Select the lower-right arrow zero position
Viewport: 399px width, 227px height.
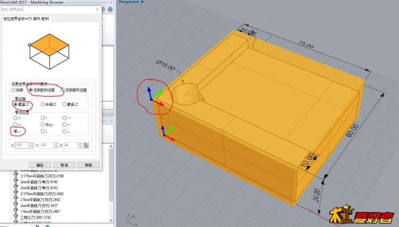click(x=66, y=131)
